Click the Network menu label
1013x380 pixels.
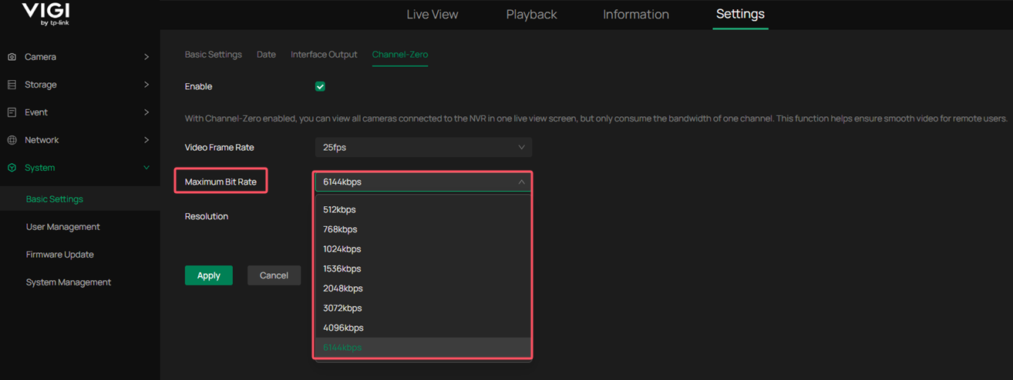pos(42,140)
